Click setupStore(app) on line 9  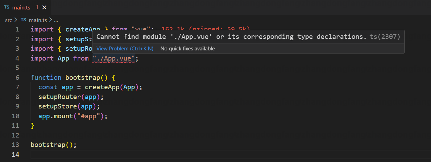tap(67, 106)
